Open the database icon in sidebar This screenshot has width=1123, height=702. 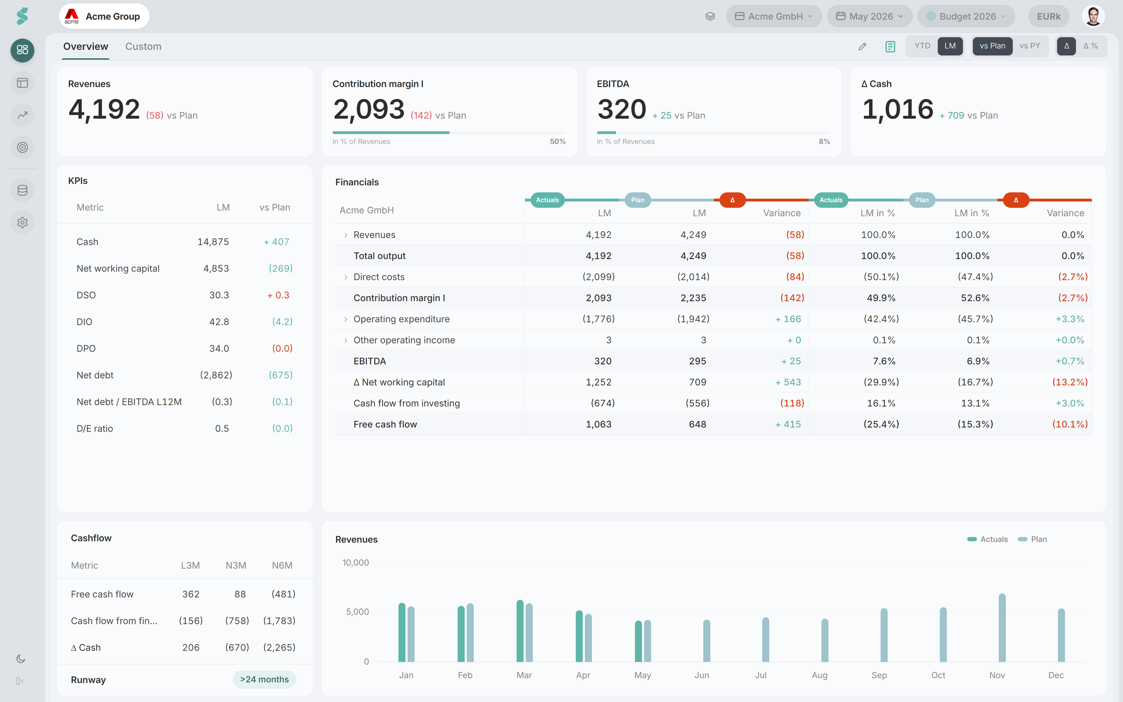22,190
